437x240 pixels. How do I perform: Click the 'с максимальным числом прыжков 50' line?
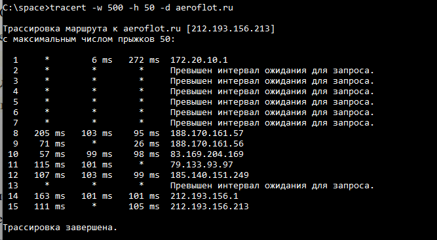pos(89,39)
